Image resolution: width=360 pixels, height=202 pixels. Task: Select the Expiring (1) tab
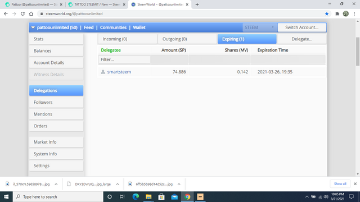coord(247,39)
